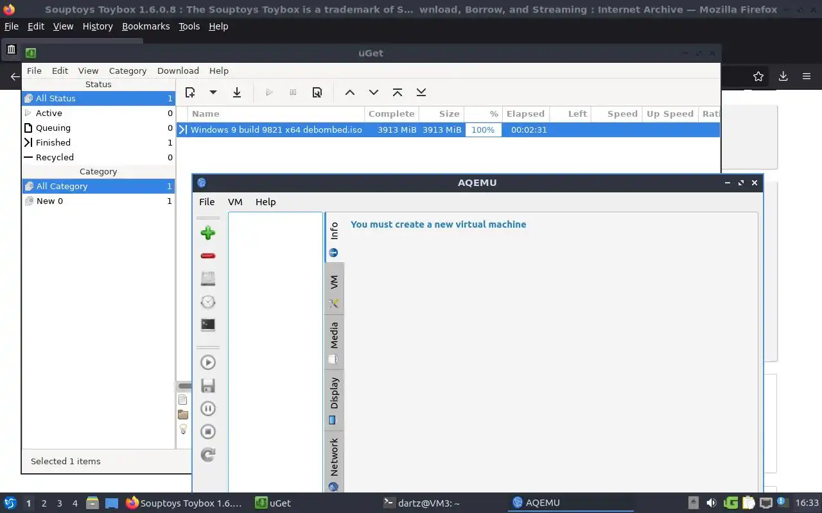
Task: Switch to AQEMU Network tab
Action: click(x=334, y=462)
